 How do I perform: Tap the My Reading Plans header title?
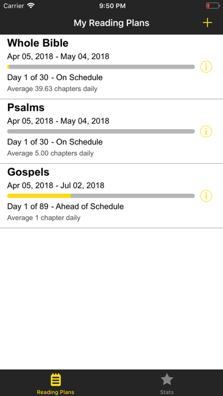coord(111,23)
